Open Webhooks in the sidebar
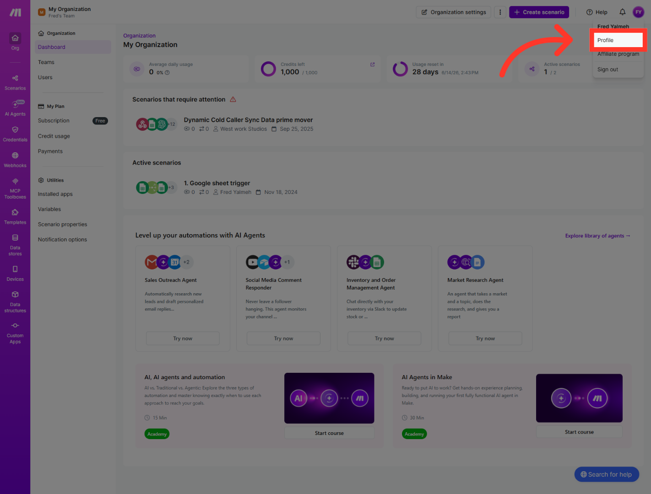This screenshot has width=651, height=494. (x=15, y=160)
